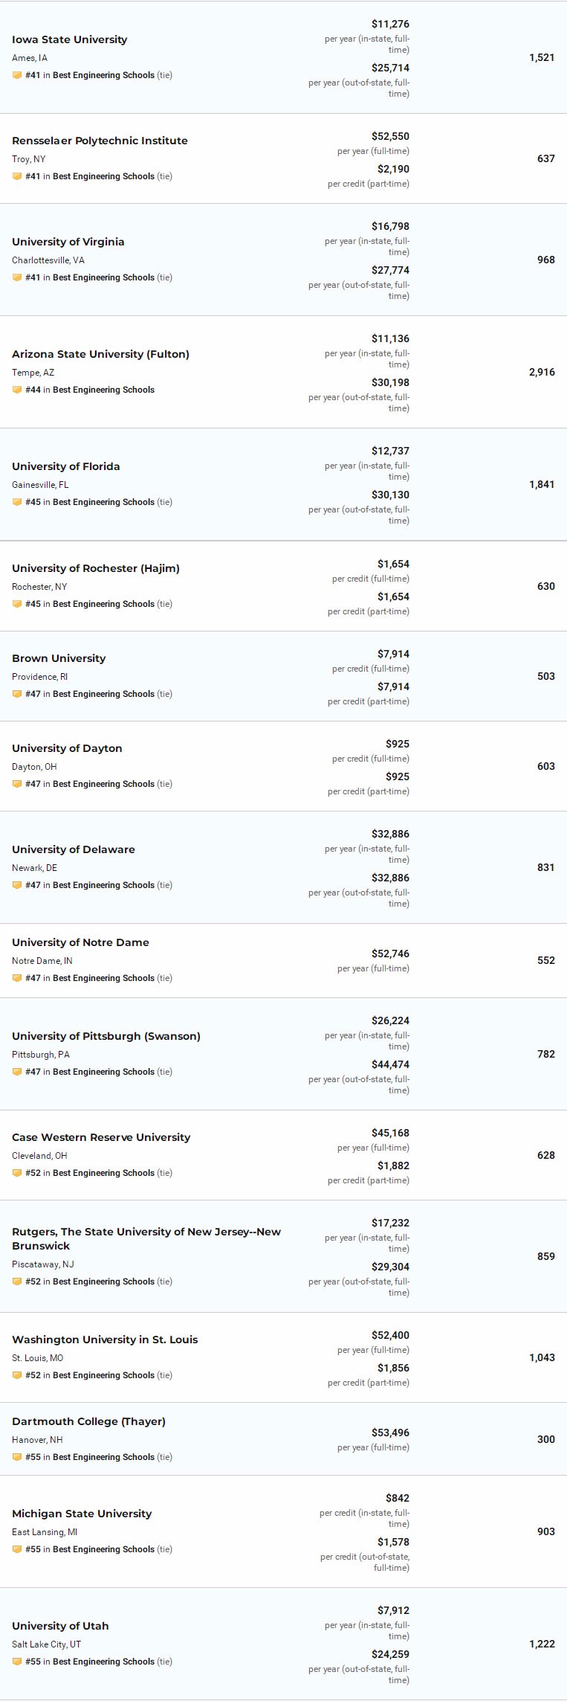The height and width of the screenshot is (1701, 567).
Task: Click Washington University in St. Louis title
Action: click(105, 1340)
